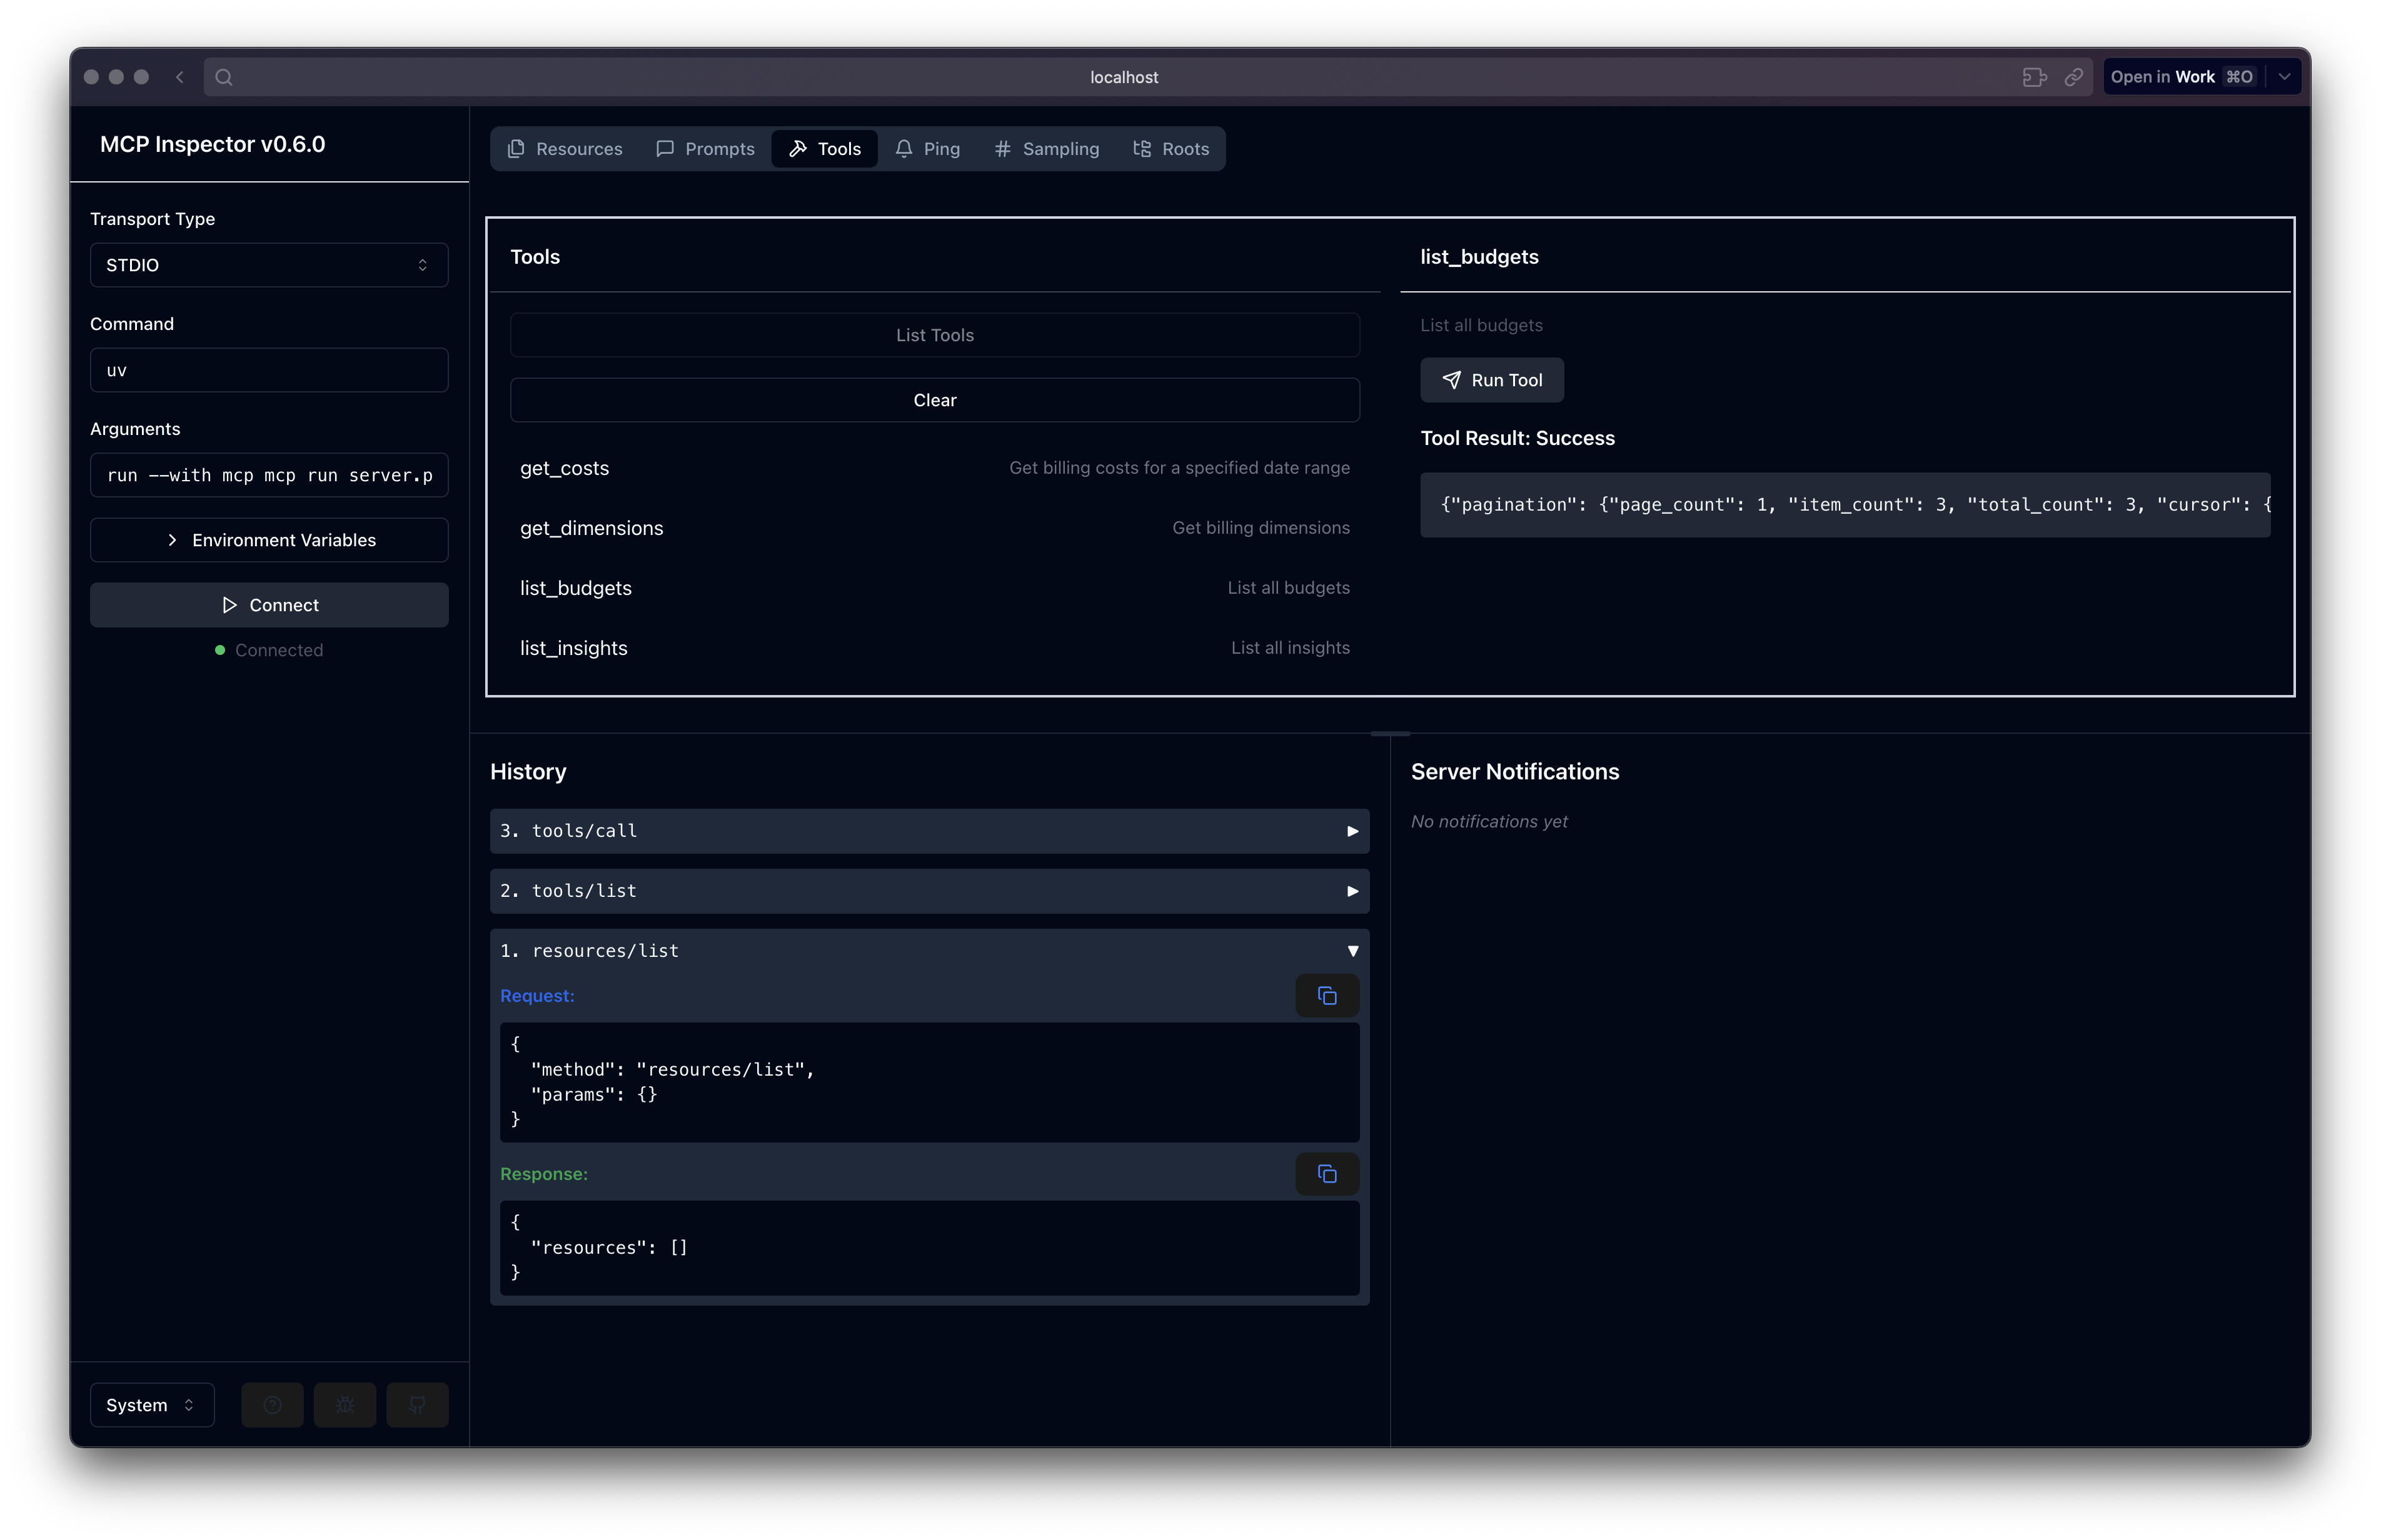Image resolution: width=2381 pixels, height=1540 pixels.
Task: Open the GitHub icon link
Action: coord(417,1405)
